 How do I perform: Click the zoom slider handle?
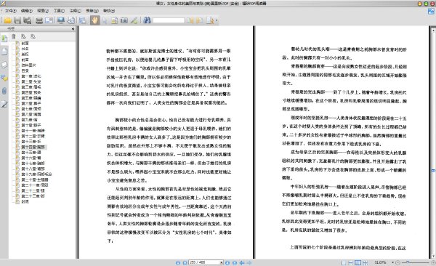tap(408, 262)
